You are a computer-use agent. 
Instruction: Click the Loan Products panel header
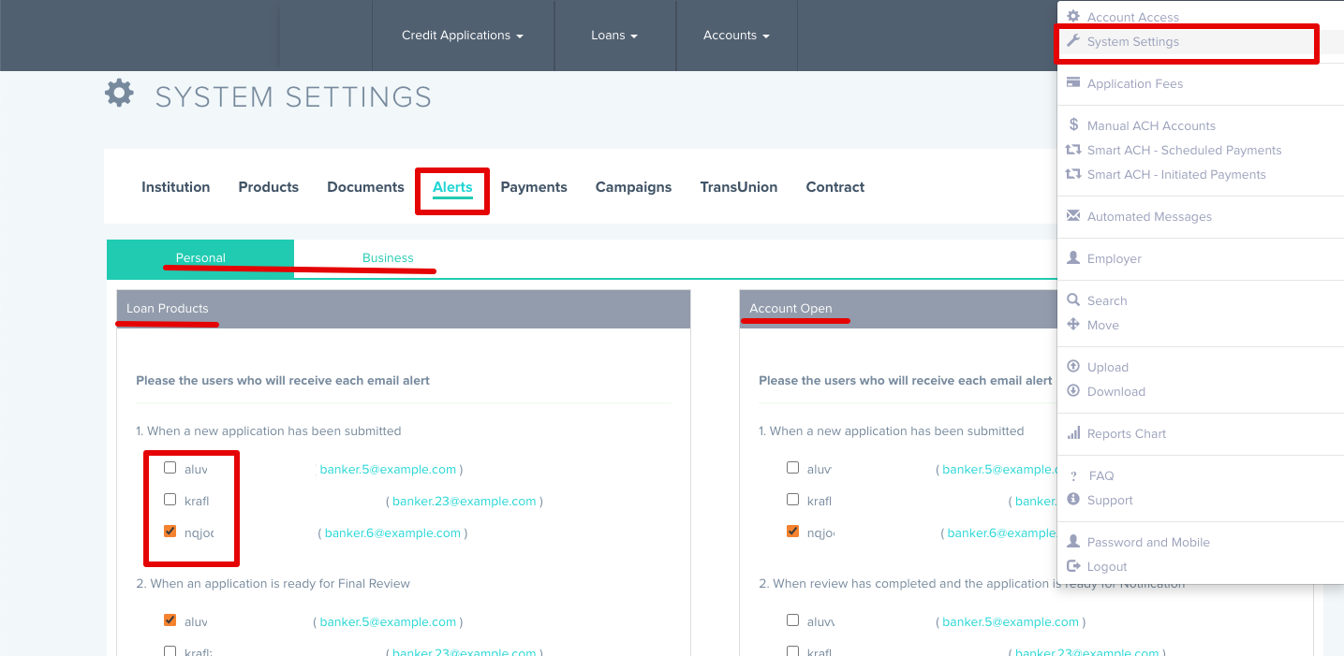(x=404, y=309)
